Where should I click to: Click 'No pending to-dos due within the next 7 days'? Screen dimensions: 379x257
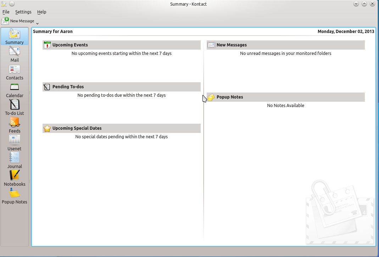point(122,95)
